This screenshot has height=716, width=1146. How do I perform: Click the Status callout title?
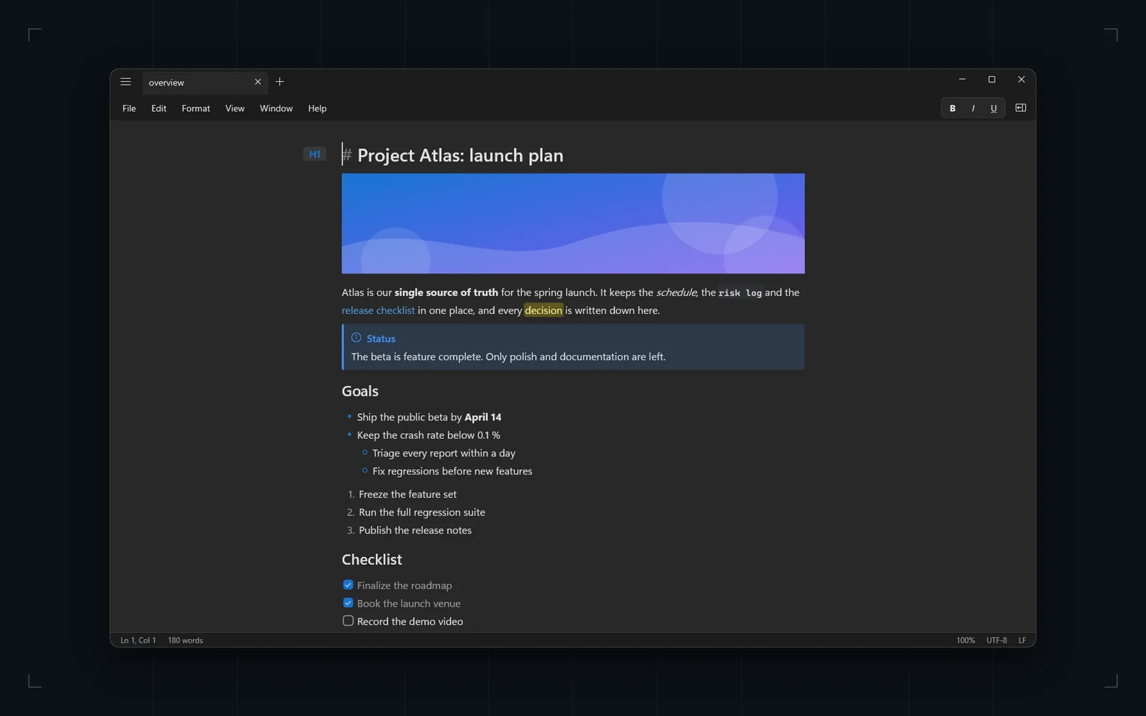[380, 339]
